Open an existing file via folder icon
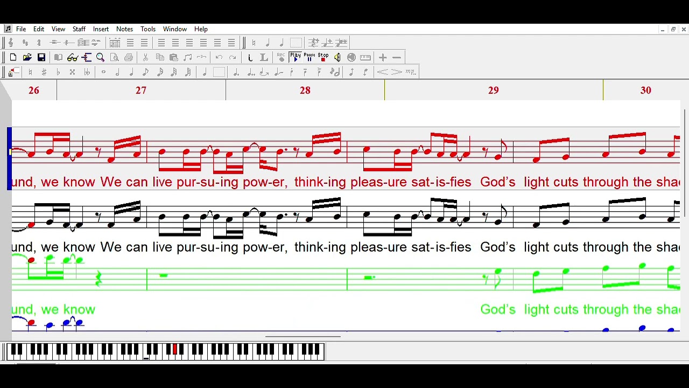 click(27, 57)
